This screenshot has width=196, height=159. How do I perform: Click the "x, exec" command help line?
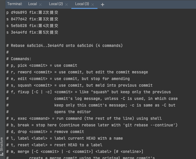pyautogui.click(x=84, y=118)
